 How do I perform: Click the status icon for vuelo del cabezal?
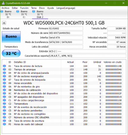click(4, 124)
